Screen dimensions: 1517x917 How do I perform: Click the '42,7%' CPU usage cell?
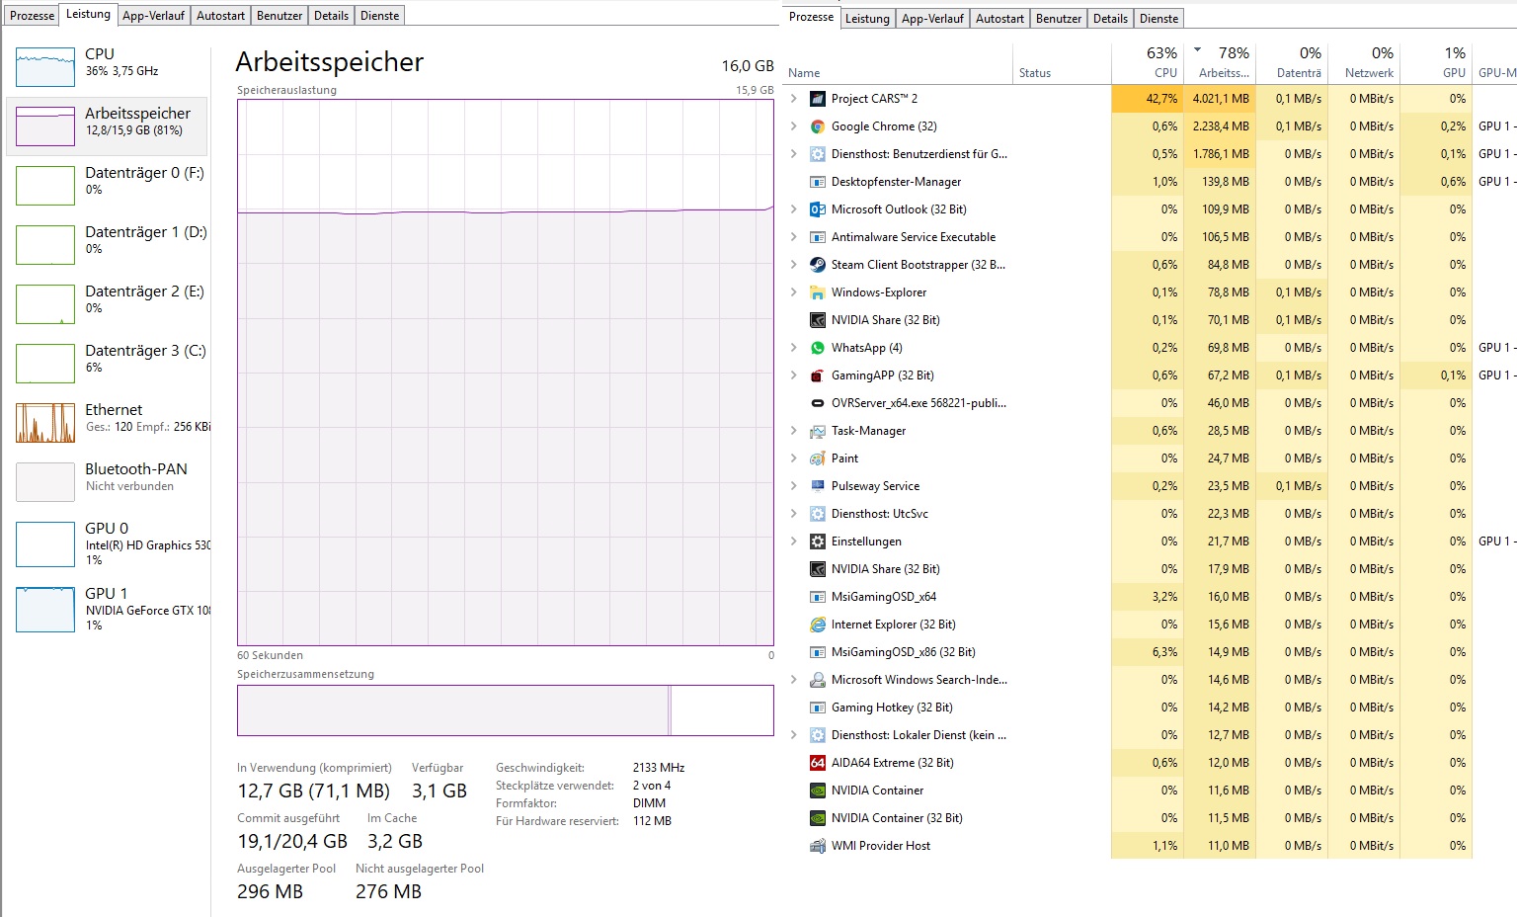tap(1148, 99)
